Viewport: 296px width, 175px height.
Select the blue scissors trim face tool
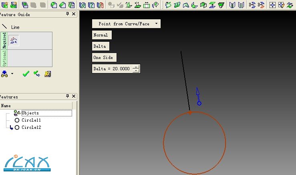tap(252, 5)
